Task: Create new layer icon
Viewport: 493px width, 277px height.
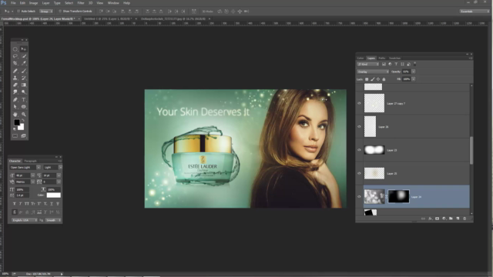Action: (458, 219)
